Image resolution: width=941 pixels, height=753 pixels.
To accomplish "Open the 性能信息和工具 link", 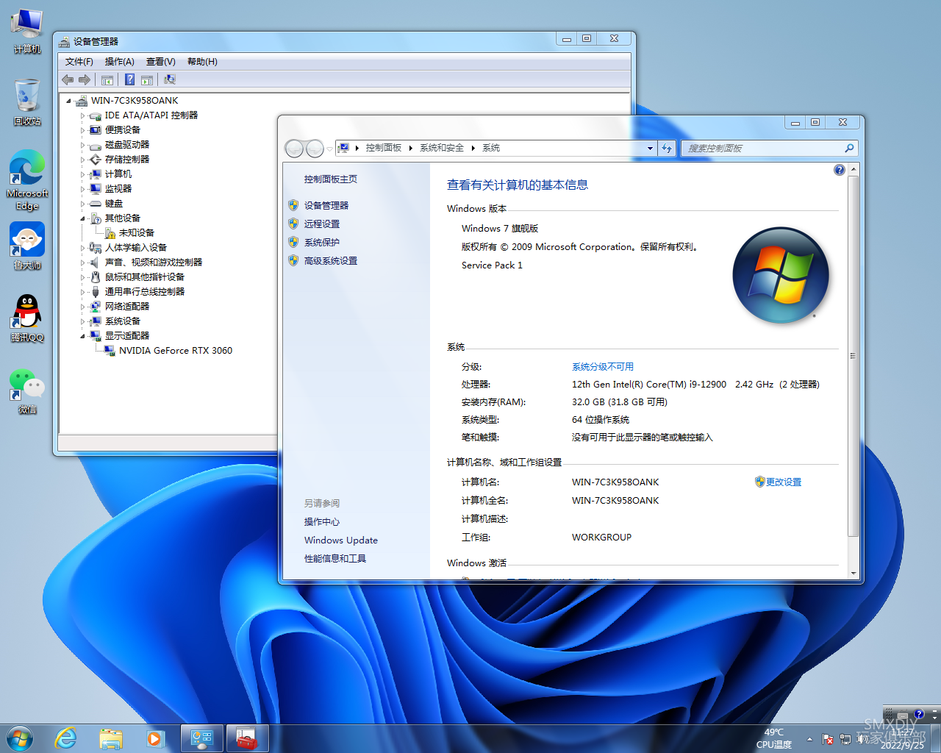I will click(335, 559).
